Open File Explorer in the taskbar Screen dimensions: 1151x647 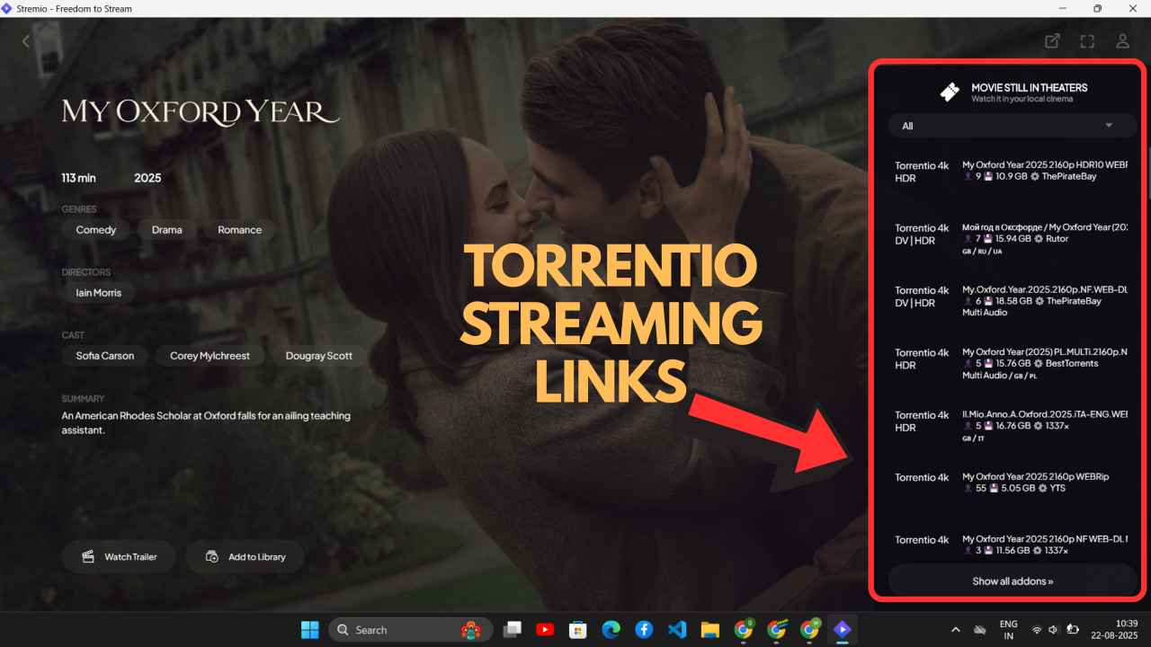coord(710,630)
